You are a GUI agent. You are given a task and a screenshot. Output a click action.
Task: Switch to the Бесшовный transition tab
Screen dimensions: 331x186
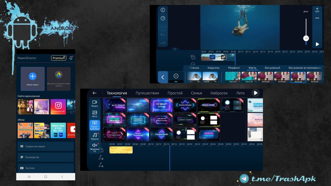click(x=273, y=68)
